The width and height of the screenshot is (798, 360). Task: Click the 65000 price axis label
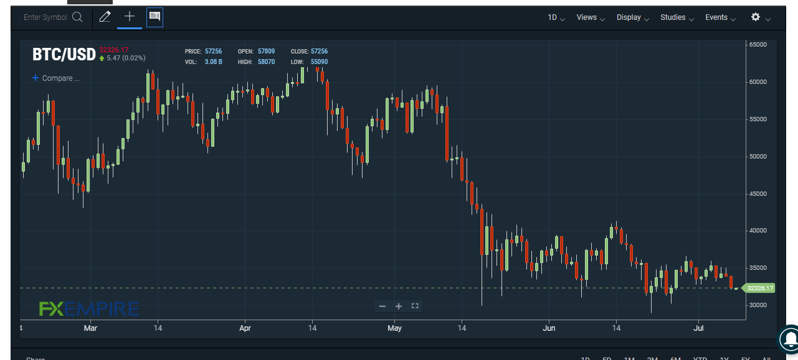(758, 45)
